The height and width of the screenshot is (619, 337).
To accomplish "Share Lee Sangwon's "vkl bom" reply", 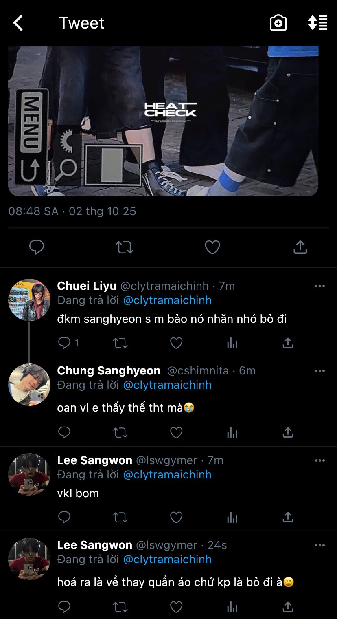I will (288, 518).
